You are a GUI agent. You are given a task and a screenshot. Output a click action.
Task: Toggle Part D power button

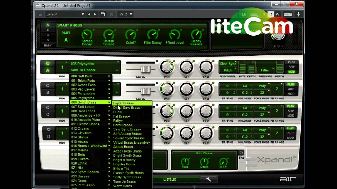click(48, 129)
